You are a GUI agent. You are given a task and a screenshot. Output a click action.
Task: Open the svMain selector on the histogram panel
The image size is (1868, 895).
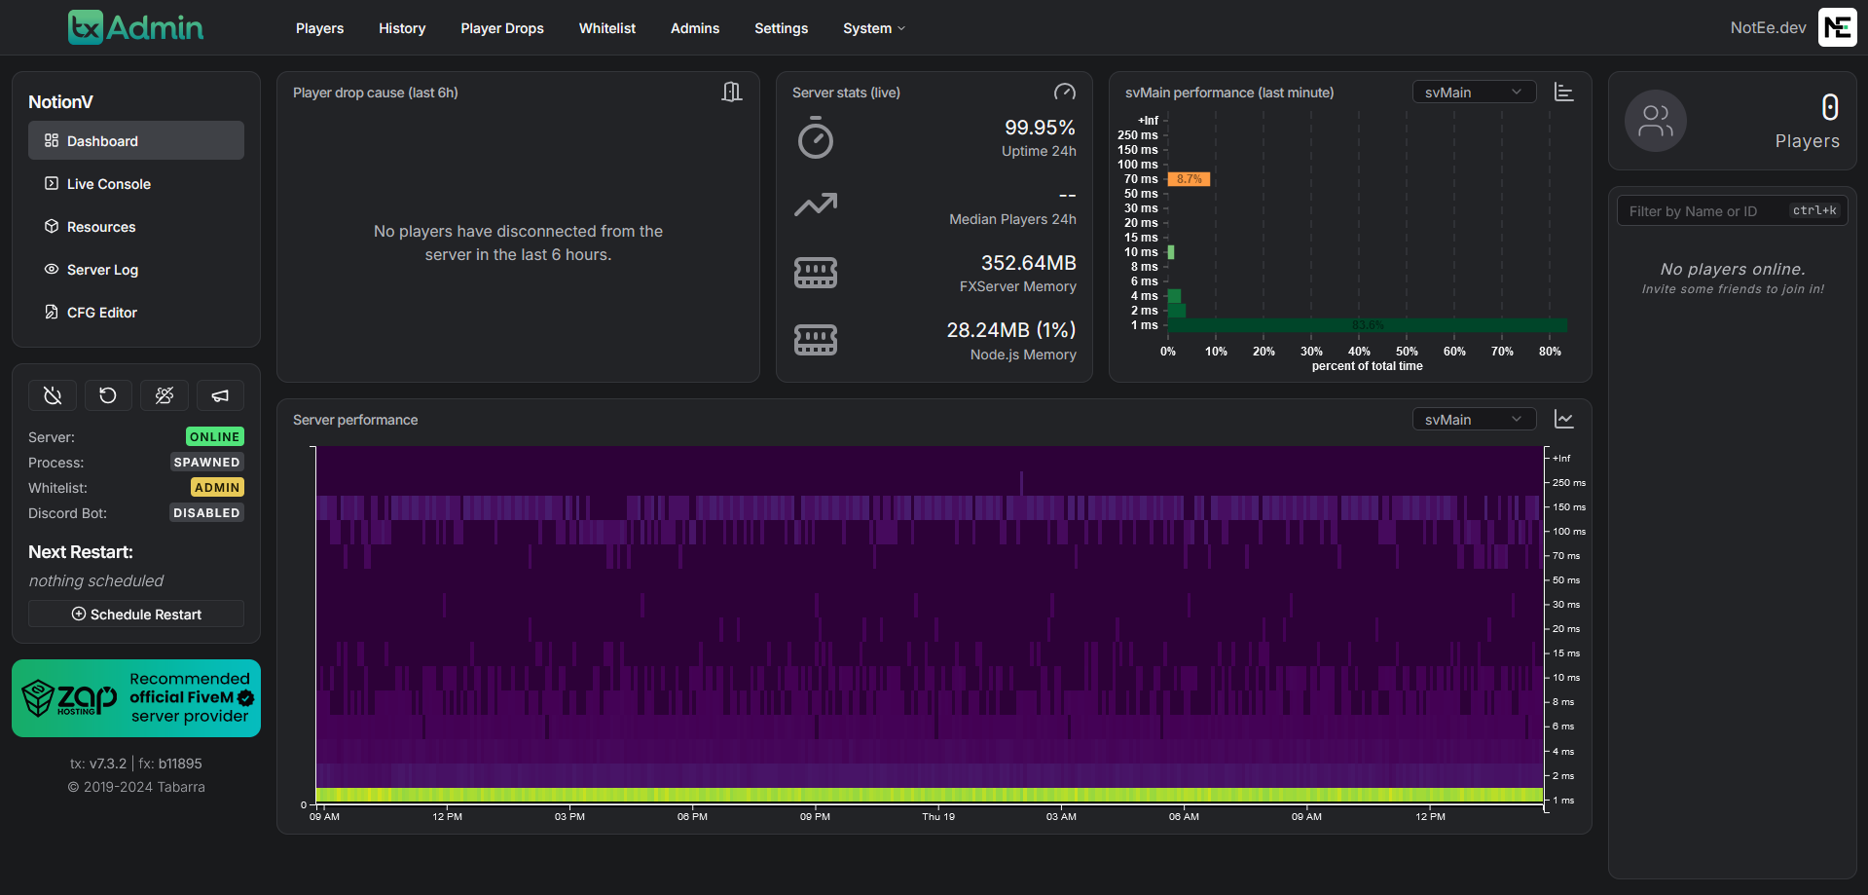pos(1473,92)
